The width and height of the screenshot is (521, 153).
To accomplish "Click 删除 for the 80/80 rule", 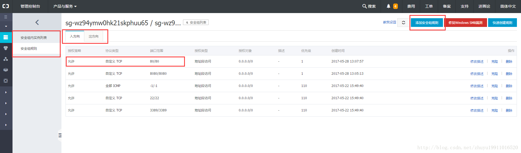I will [509, 61].
